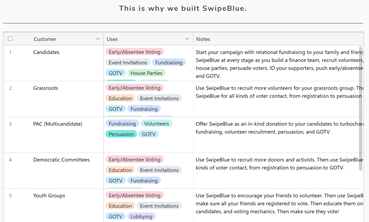Click GOTV tag in Candidates row

(116, 73)
